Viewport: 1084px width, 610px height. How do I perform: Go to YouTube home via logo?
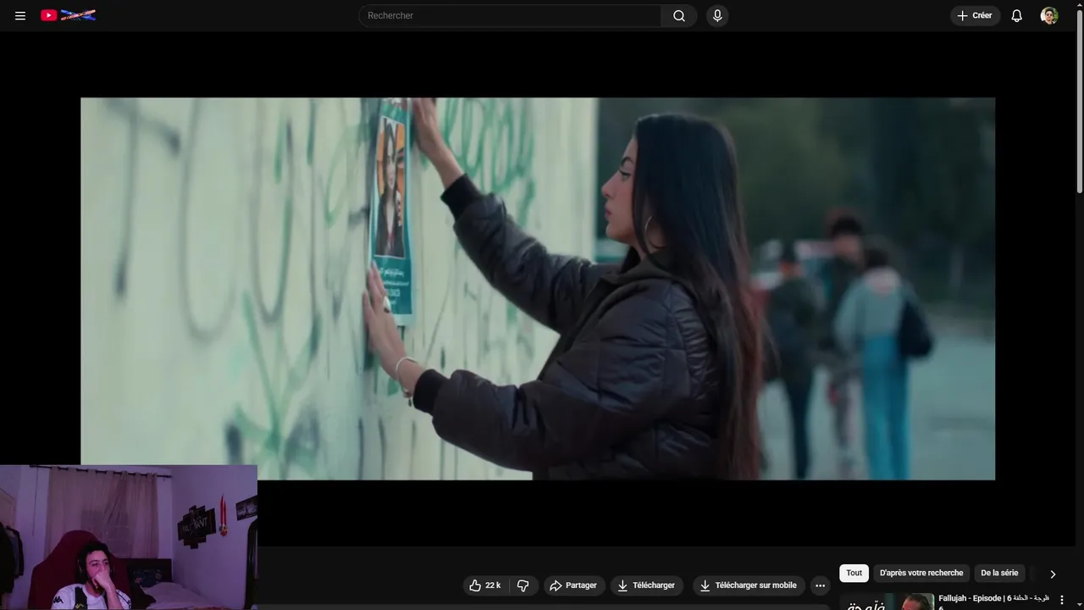[69, 15]
